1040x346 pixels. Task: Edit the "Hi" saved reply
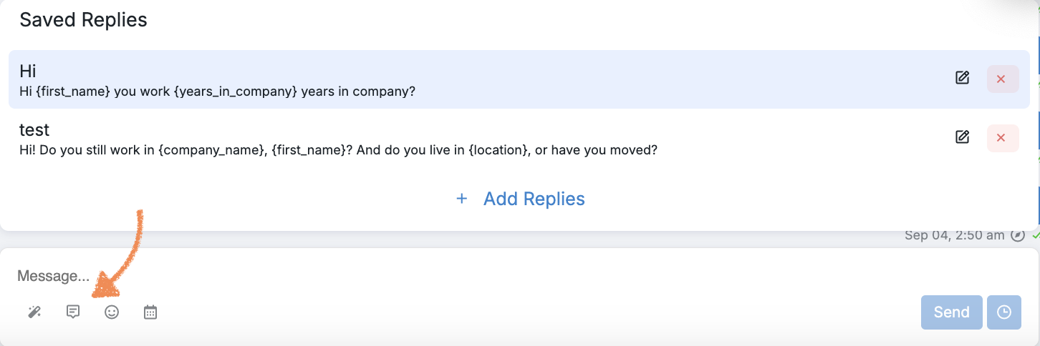(x=962, y=78)
